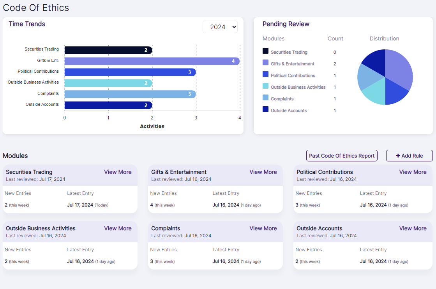This screenshot has height=289, width=436.
Task: Select the Political Contributions bar in Time Trends
Action: (x=130, y=72)
